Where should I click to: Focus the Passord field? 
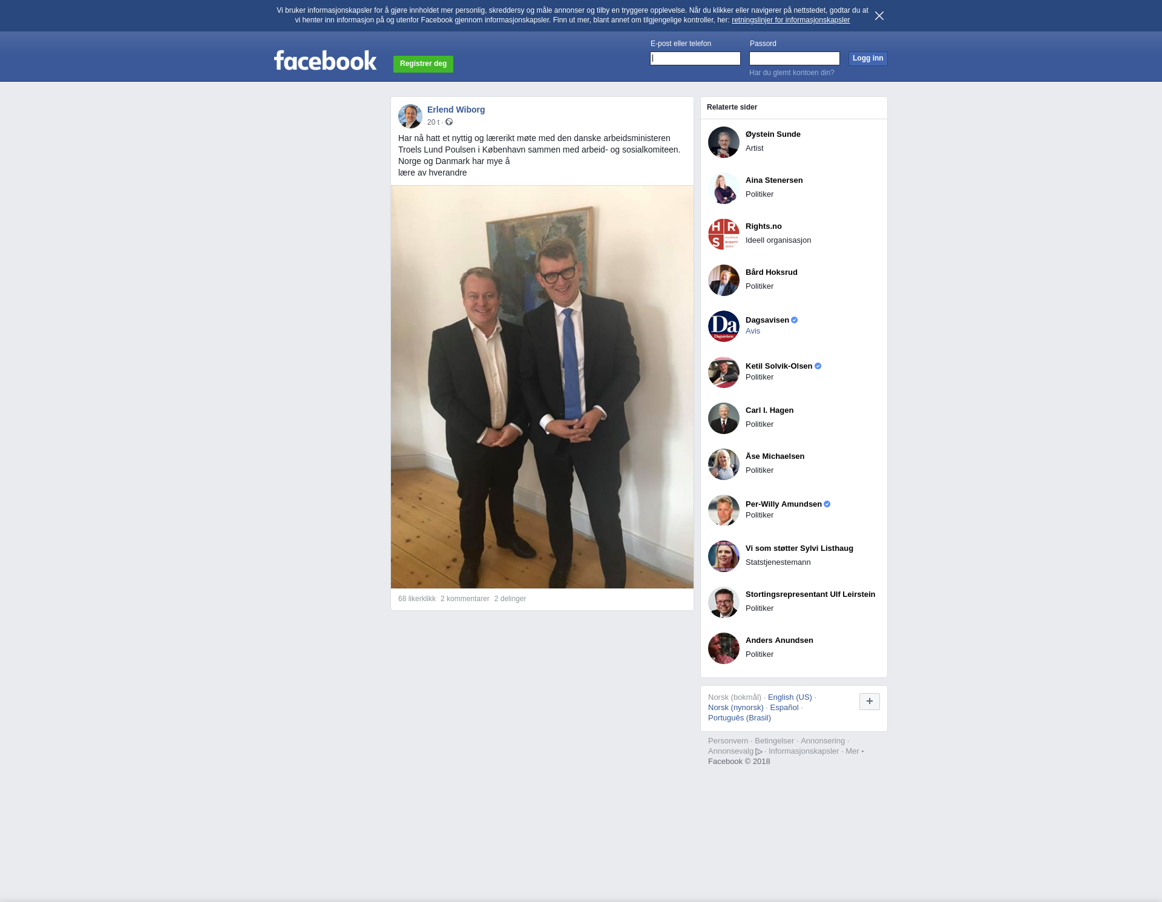coord(795,58)
